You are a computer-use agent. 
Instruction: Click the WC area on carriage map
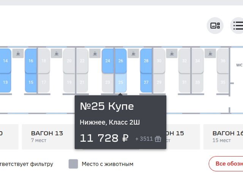(x=238, y=65)
